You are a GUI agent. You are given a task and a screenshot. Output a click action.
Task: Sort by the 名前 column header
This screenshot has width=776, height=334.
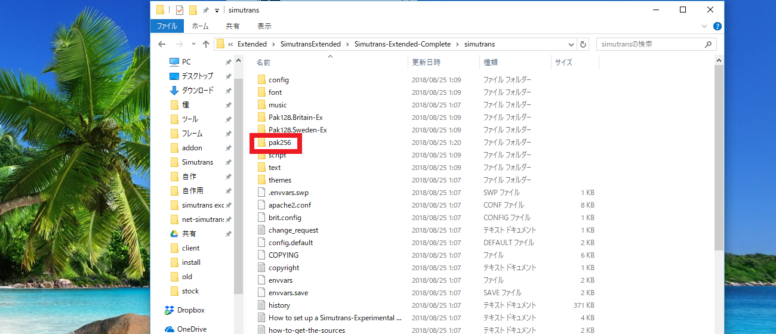tap(263, 62)
